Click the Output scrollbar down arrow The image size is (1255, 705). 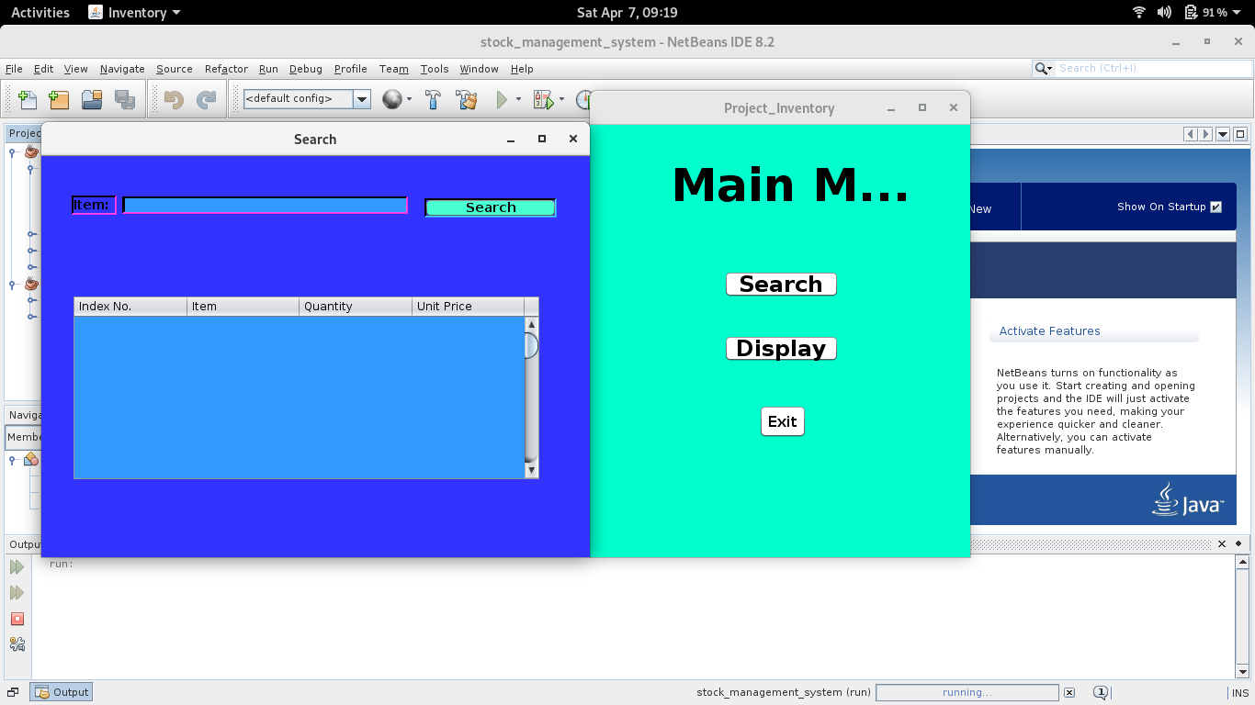click(1242, 671)
